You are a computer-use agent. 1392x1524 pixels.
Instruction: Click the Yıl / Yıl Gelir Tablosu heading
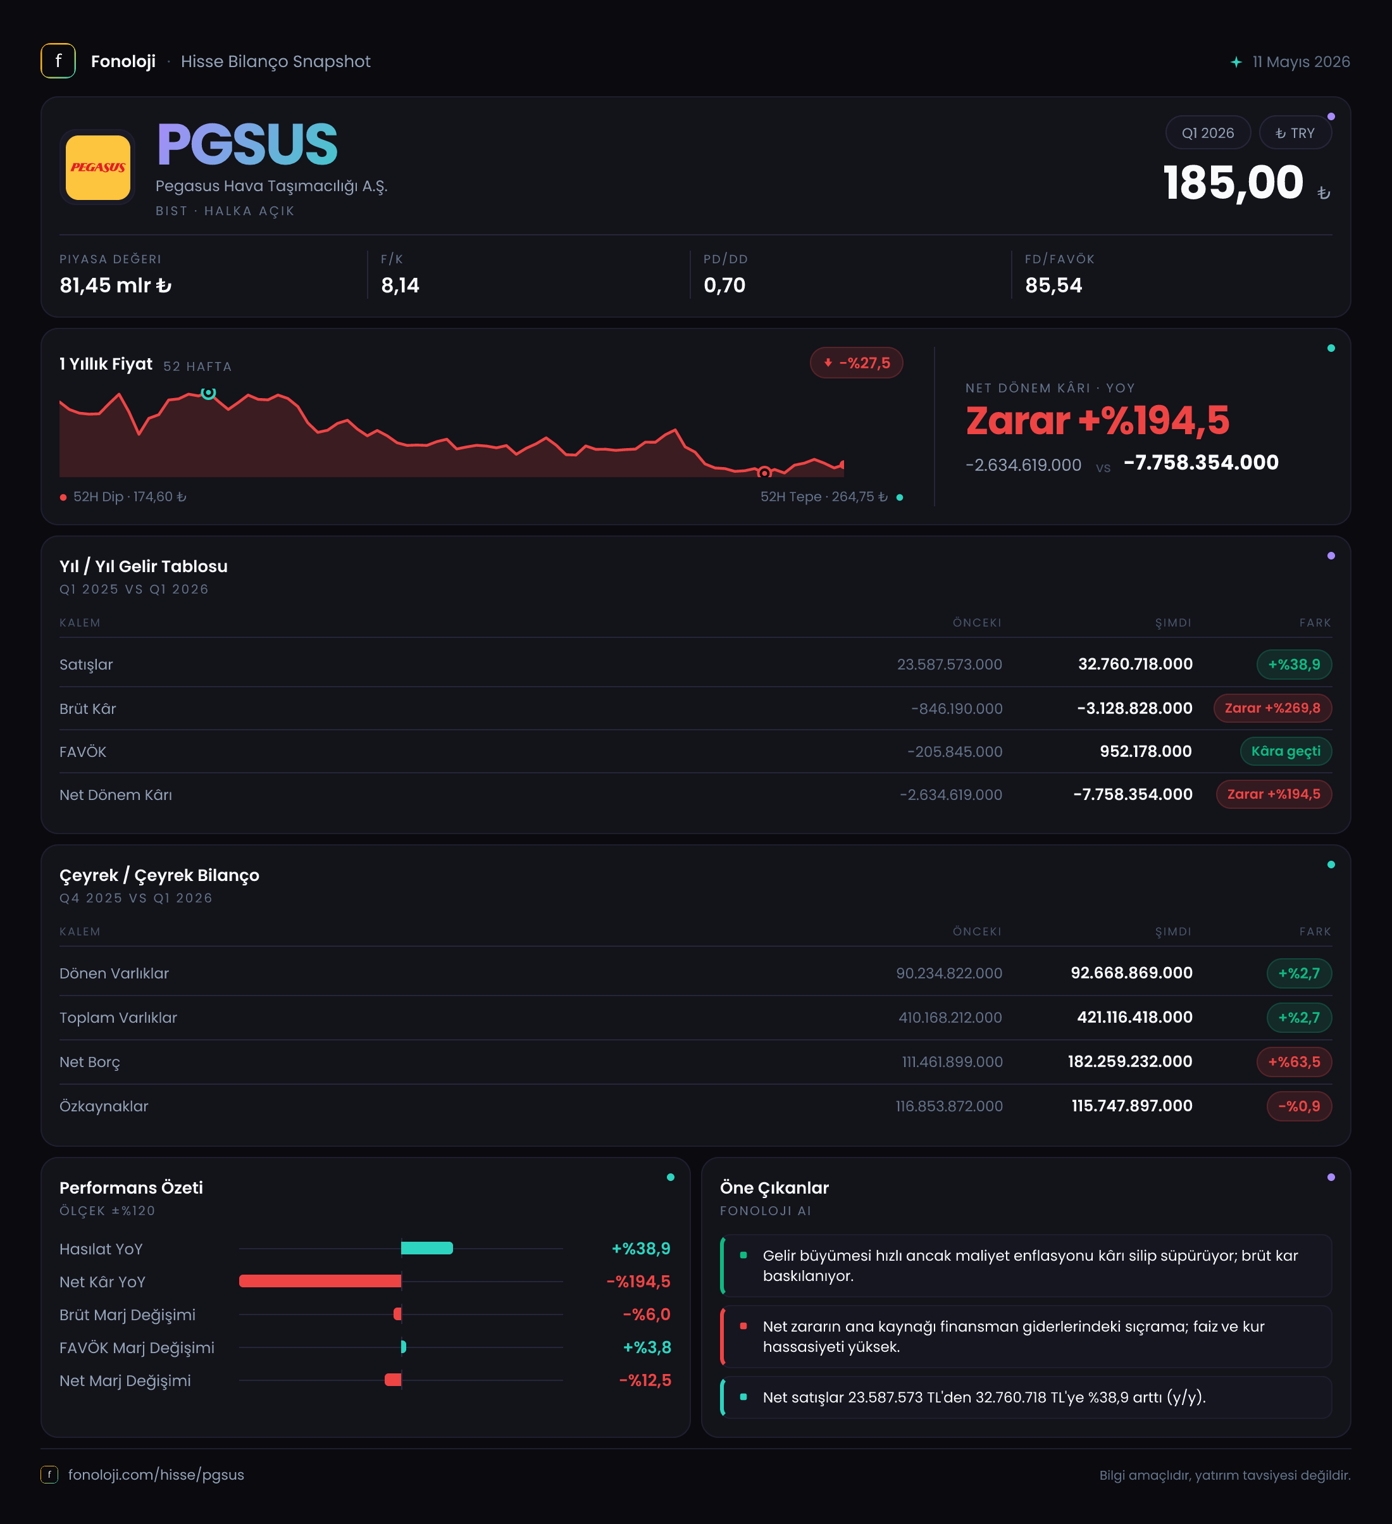144,567
